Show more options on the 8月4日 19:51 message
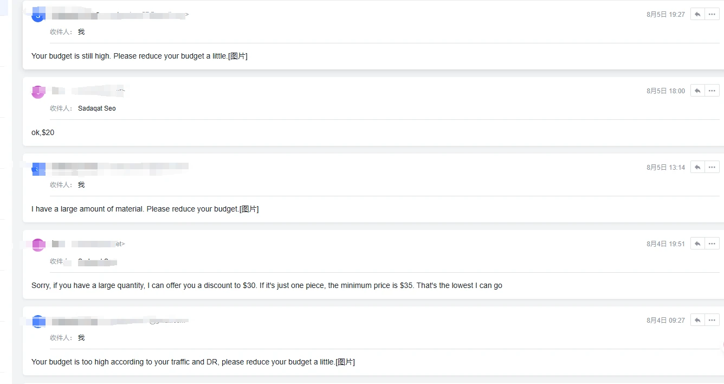 tap(712, 244)
